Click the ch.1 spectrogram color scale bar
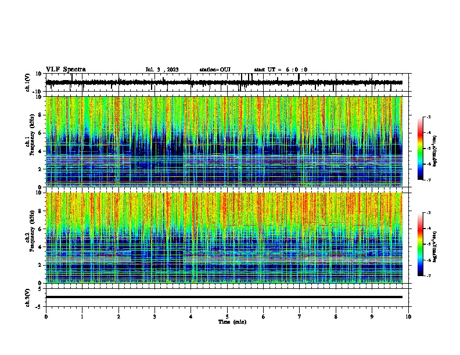 [420, 148]
